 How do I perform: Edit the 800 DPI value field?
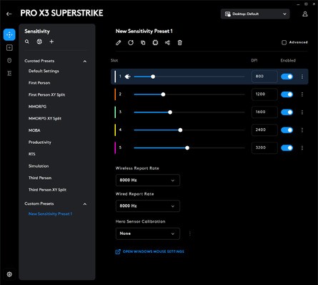(264, 77)
